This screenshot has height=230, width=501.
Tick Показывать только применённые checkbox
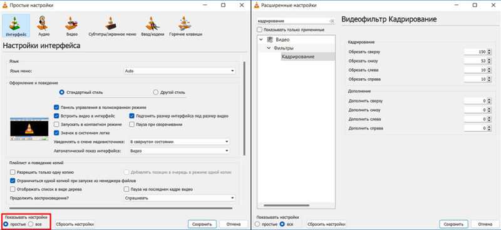coord(260,29)
